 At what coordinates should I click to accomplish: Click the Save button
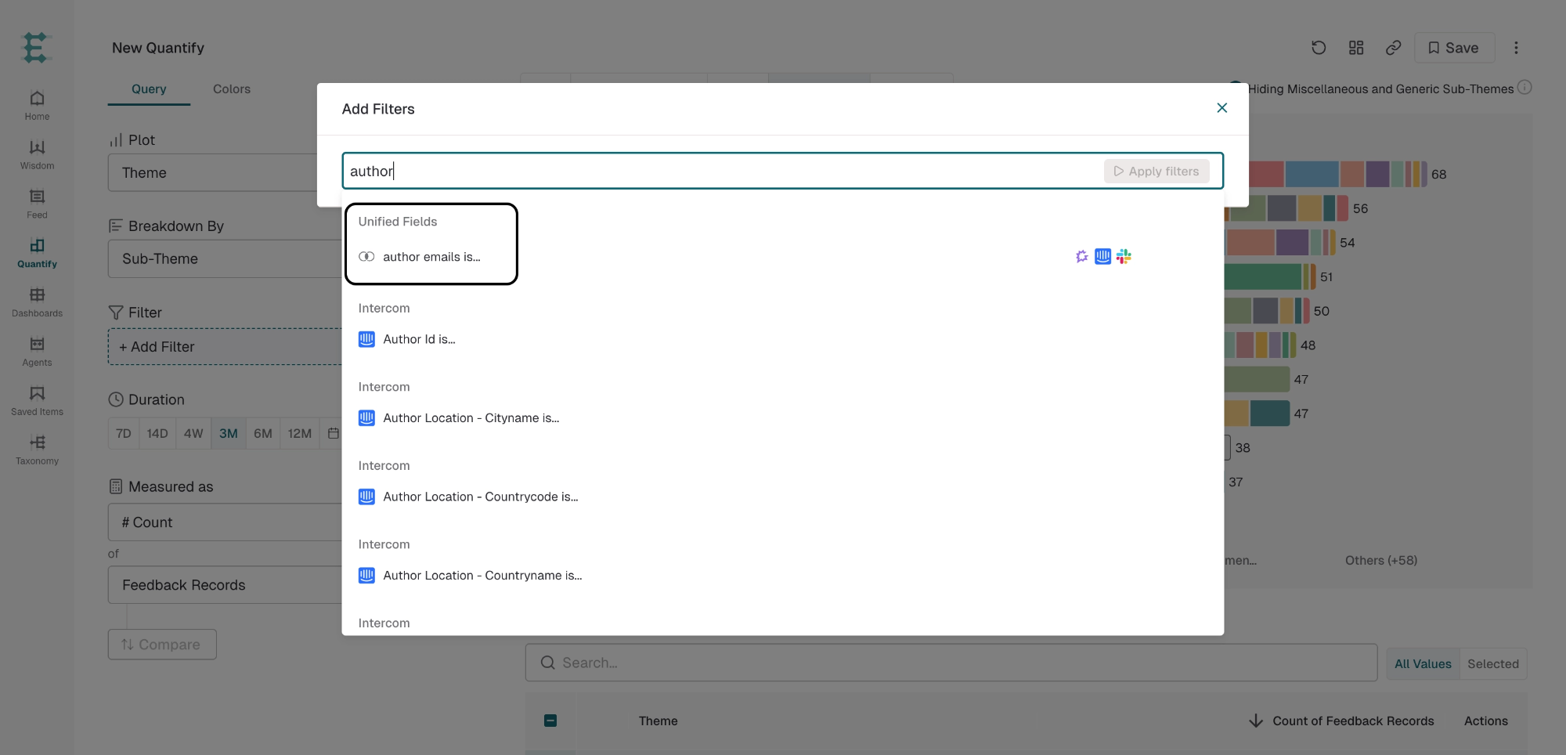tap(1454, 48)
